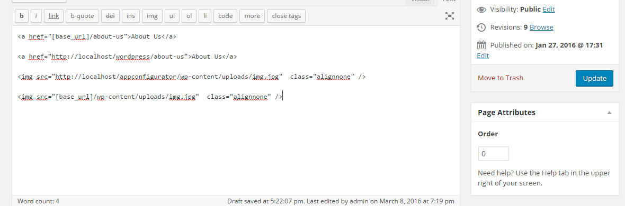The image size is (625, 206).
Task: Click the img line with appconfigurator URL
Action: click(192, 77)
